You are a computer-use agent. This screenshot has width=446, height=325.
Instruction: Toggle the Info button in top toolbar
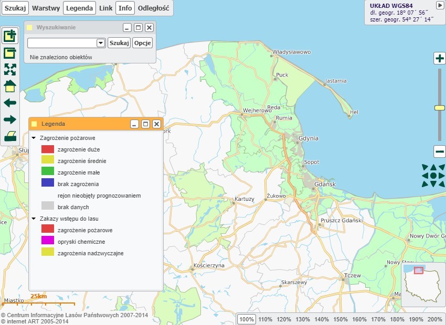pos(125,8)
